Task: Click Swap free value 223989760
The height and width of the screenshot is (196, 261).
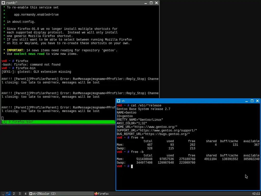Action: point(187,163)
